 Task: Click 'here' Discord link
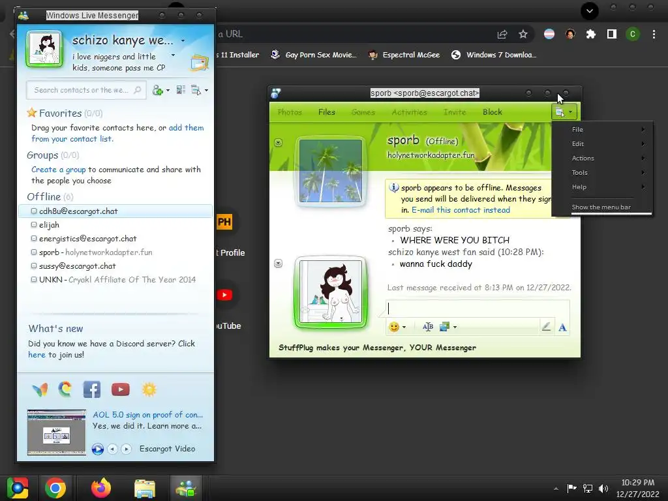coord(37,355)
